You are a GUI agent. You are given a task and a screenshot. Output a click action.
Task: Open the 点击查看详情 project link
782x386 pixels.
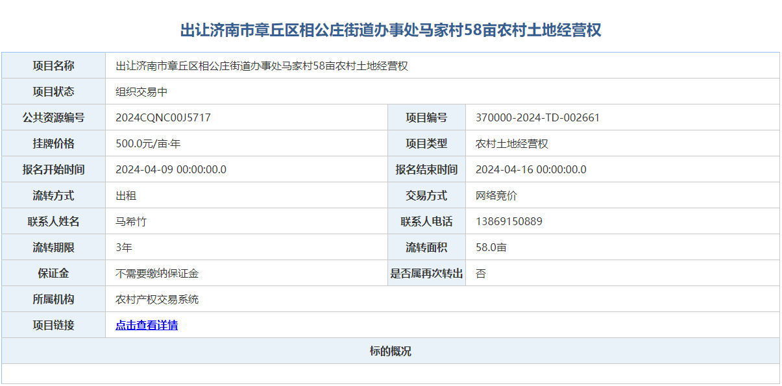[x=147, y=325]
